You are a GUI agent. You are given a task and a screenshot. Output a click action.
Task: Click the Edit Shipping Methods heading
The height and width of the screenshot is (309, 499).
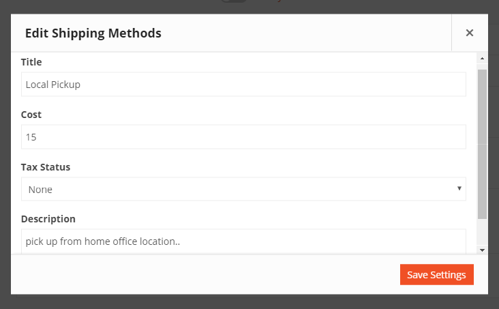(93, 33)
